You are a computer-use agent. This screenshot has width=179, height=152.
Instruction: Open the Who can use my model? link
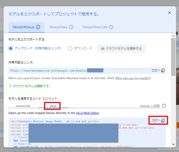pyautogui.click(x=133, y=78)
